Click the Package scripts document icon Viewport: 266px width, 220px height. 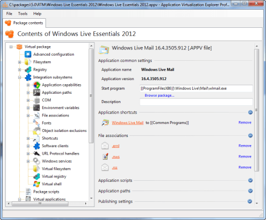(28, 192)
